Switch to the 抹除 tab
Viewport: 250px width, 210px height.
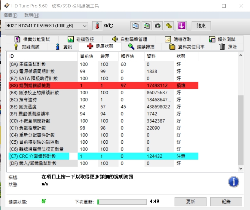(x=228, y=47)
